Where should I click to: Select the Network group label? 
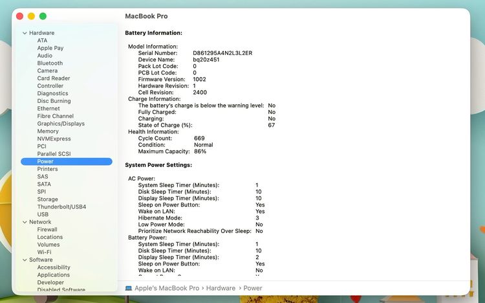[40, 222]
